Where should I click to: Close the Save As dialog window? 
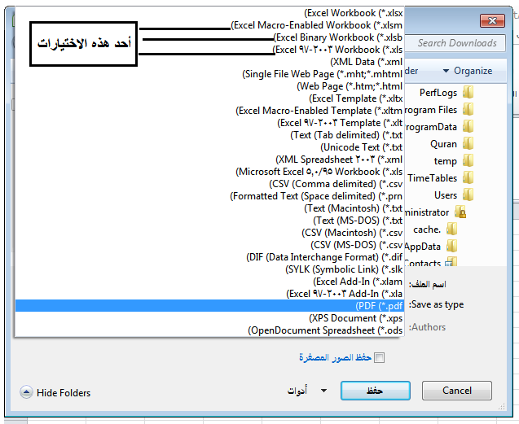click(x=492, y=21)
